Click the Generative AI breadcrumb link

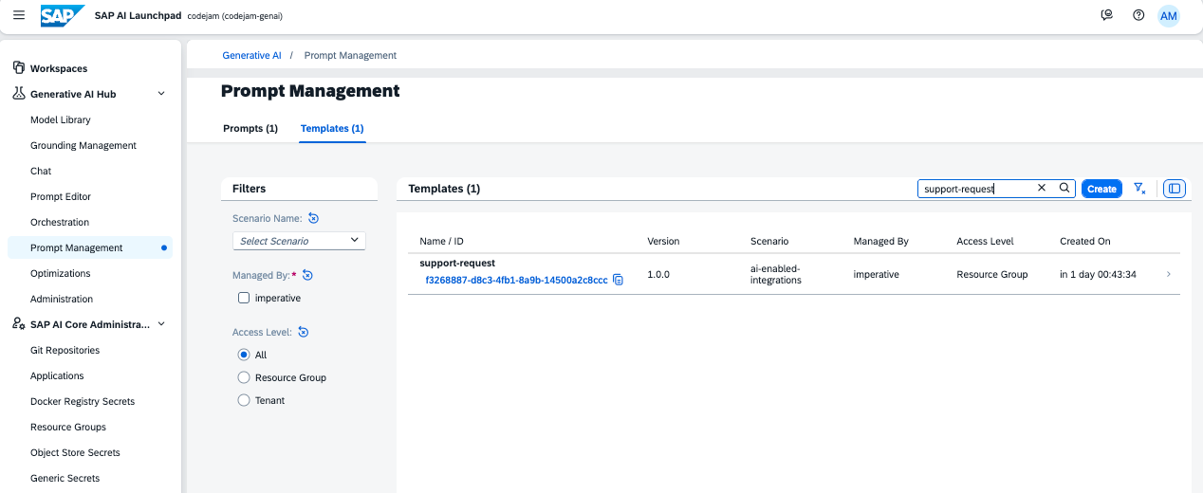click(251, 55)
